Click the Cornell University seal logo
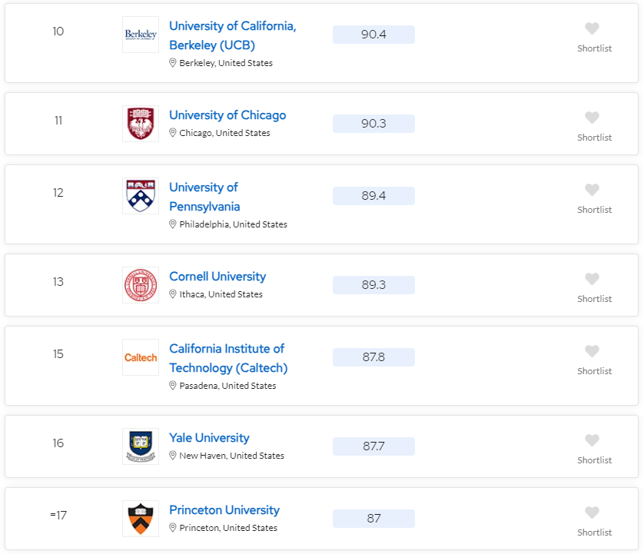The image size is (644, 554). click(x=140, y=284)
